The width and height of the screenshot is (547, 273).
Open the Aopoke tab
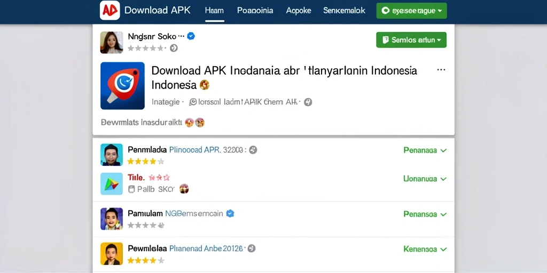[x=299, y=11]
